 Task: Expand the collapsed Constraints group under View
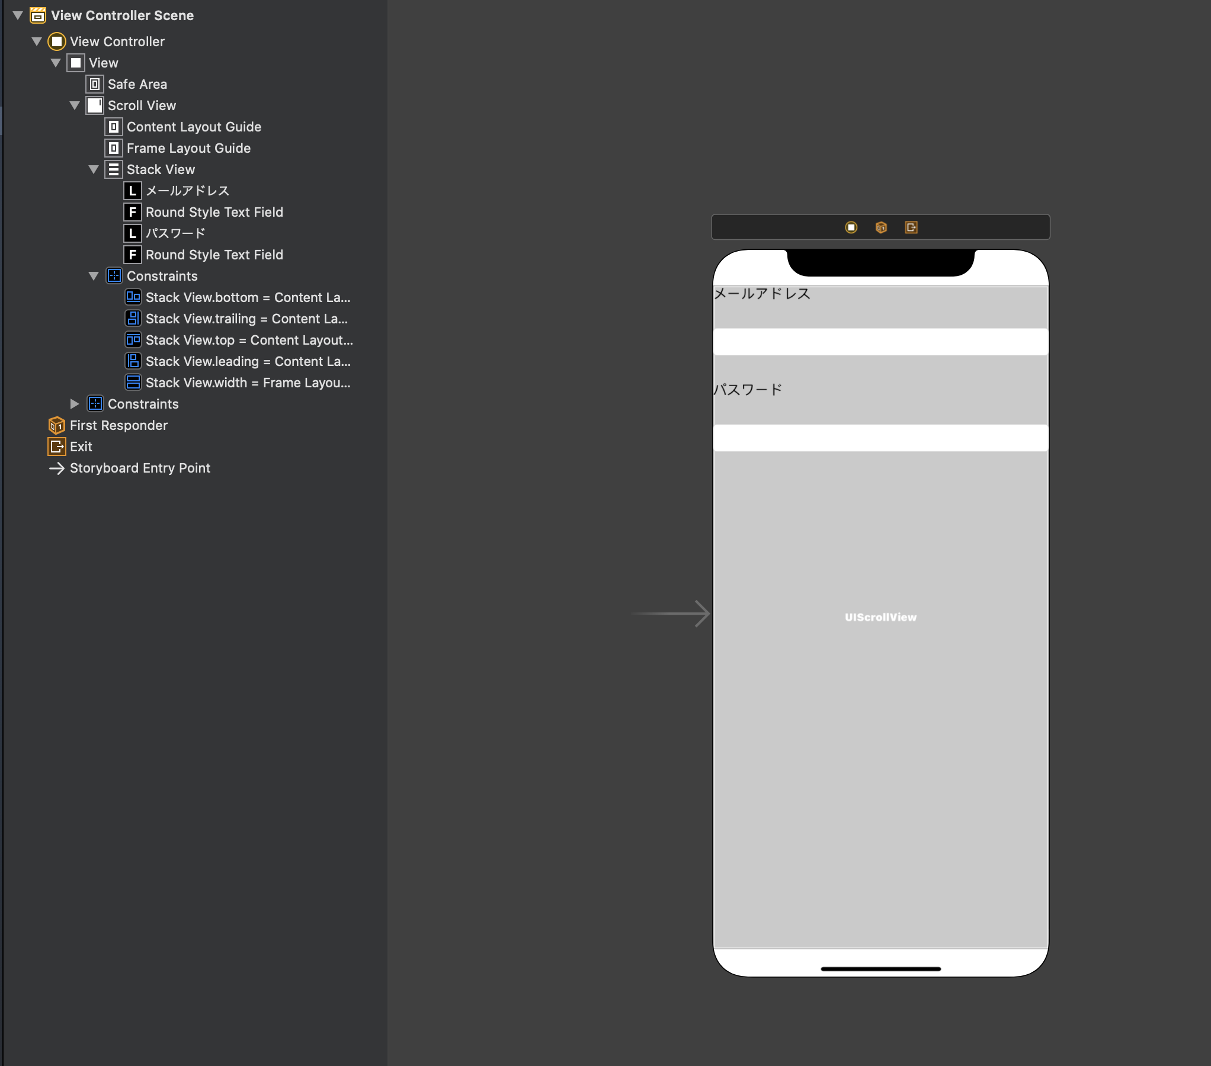pyautogui.click(x=75, y=404)
